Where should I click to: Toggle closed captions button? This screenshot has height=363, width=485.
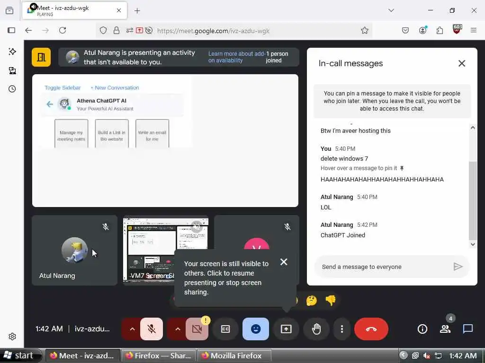point(225,329)
